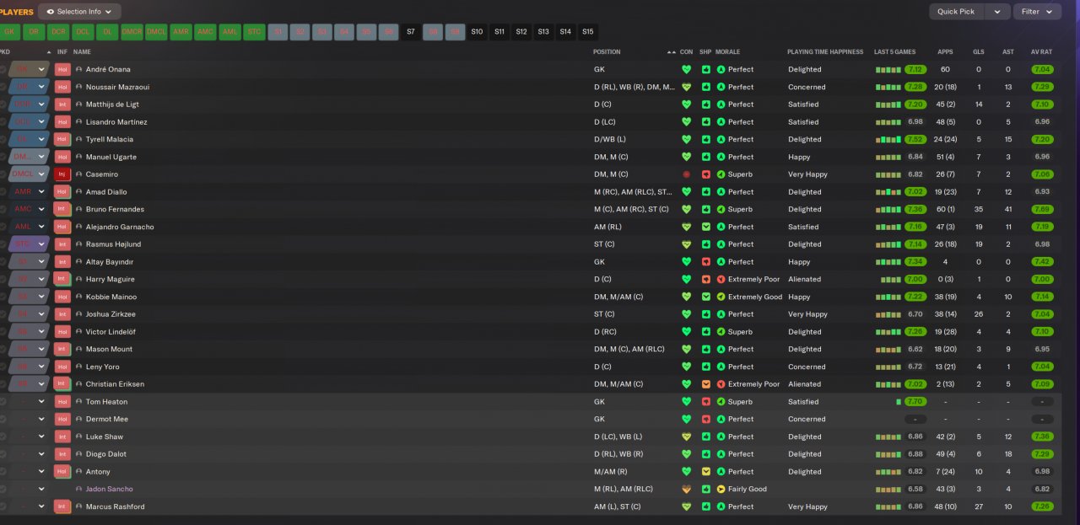The image size is (1080, 525).
Task: Toggle the picked checkmark for Antony
Action: click(x=3, y=472)
